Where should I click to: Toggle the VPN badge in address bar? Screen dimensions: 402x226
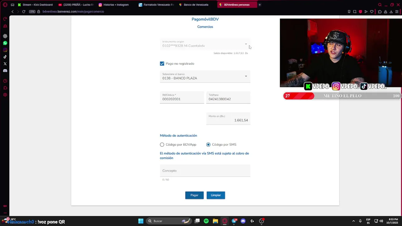32,12
